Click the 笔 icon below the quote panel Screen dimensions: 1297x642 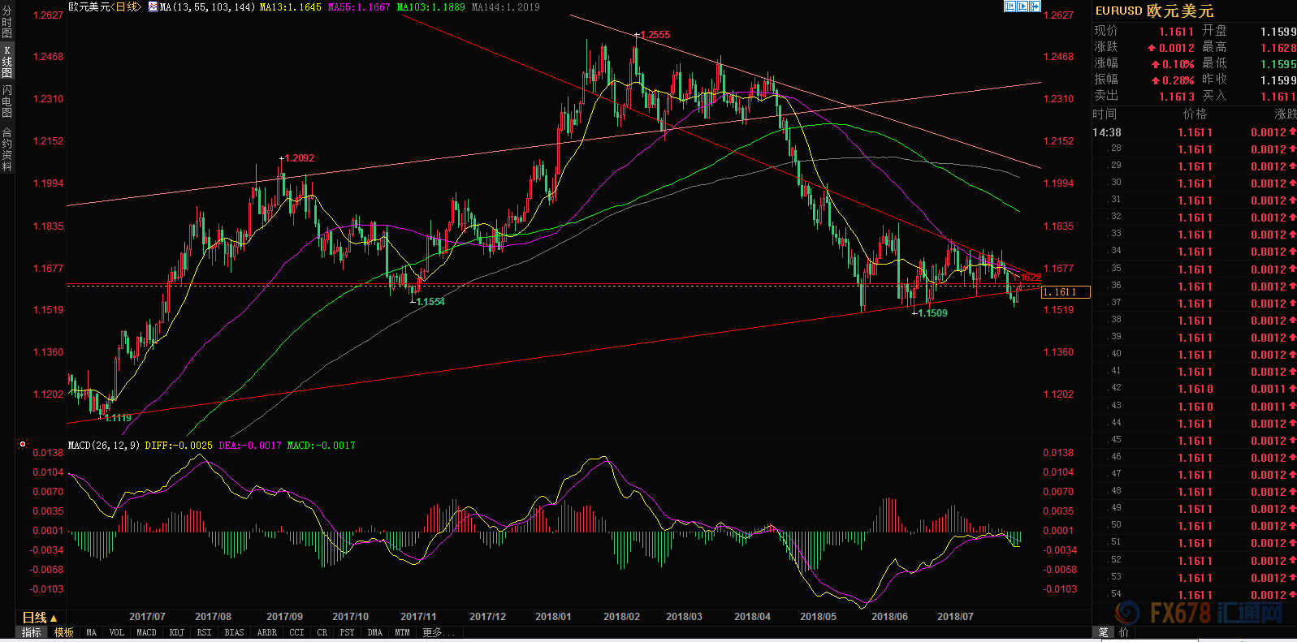click(x=1103, y=632)
